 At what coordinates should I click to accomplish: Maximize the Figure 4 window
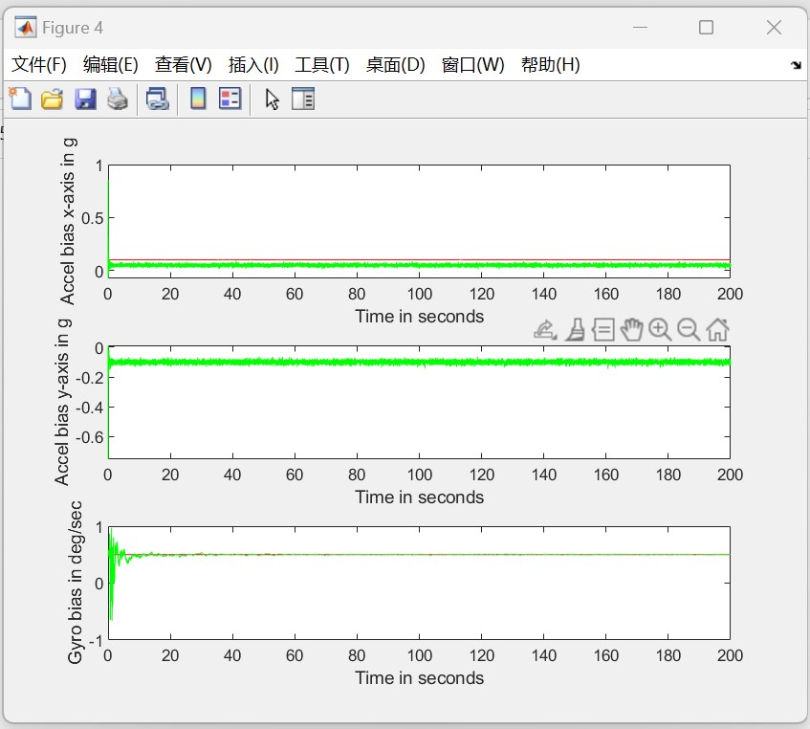click(706, 28)
